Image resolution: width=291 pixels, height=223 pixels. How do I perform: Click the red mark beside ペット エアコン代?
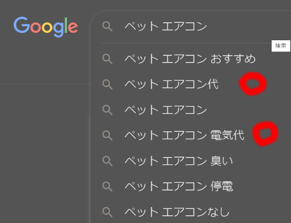253,84
